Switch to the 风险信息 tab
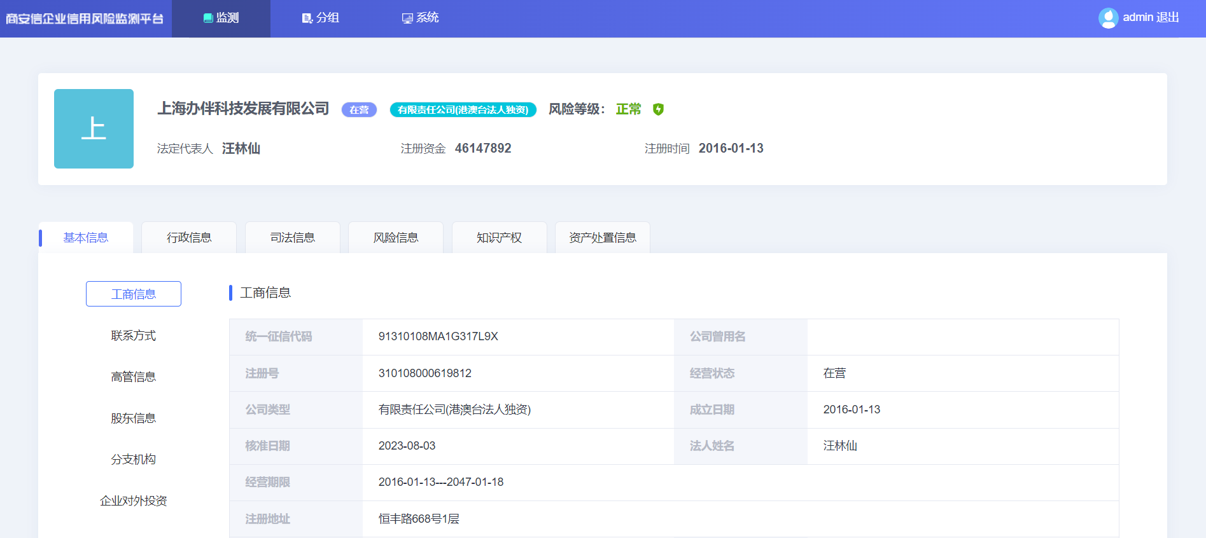1206x538 pixels. (x=396, y=237)
